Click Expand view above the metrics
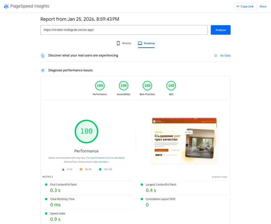The image size is (271, 224). pyautogui.click(x=219, y=177)
